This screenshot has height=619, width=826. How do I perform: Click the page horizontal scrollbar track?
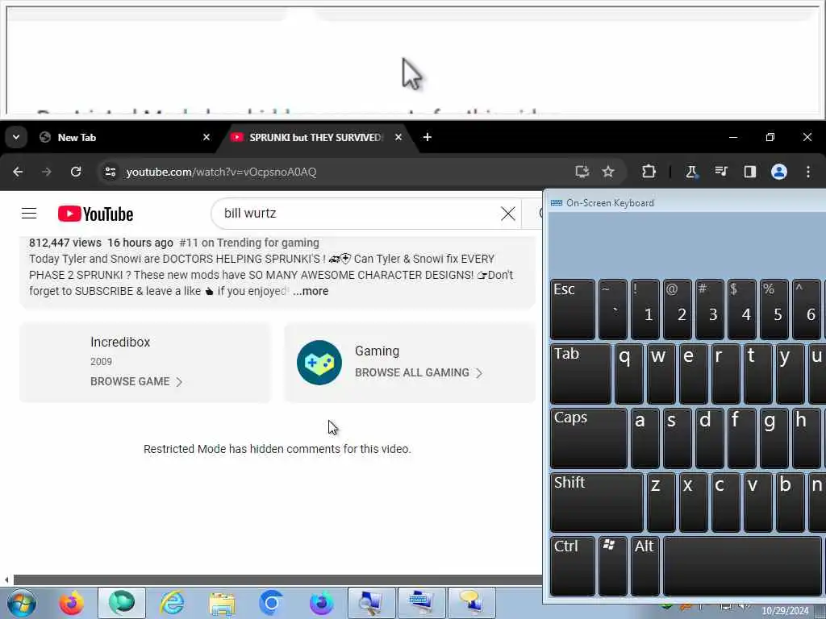(x=277, y=580)
